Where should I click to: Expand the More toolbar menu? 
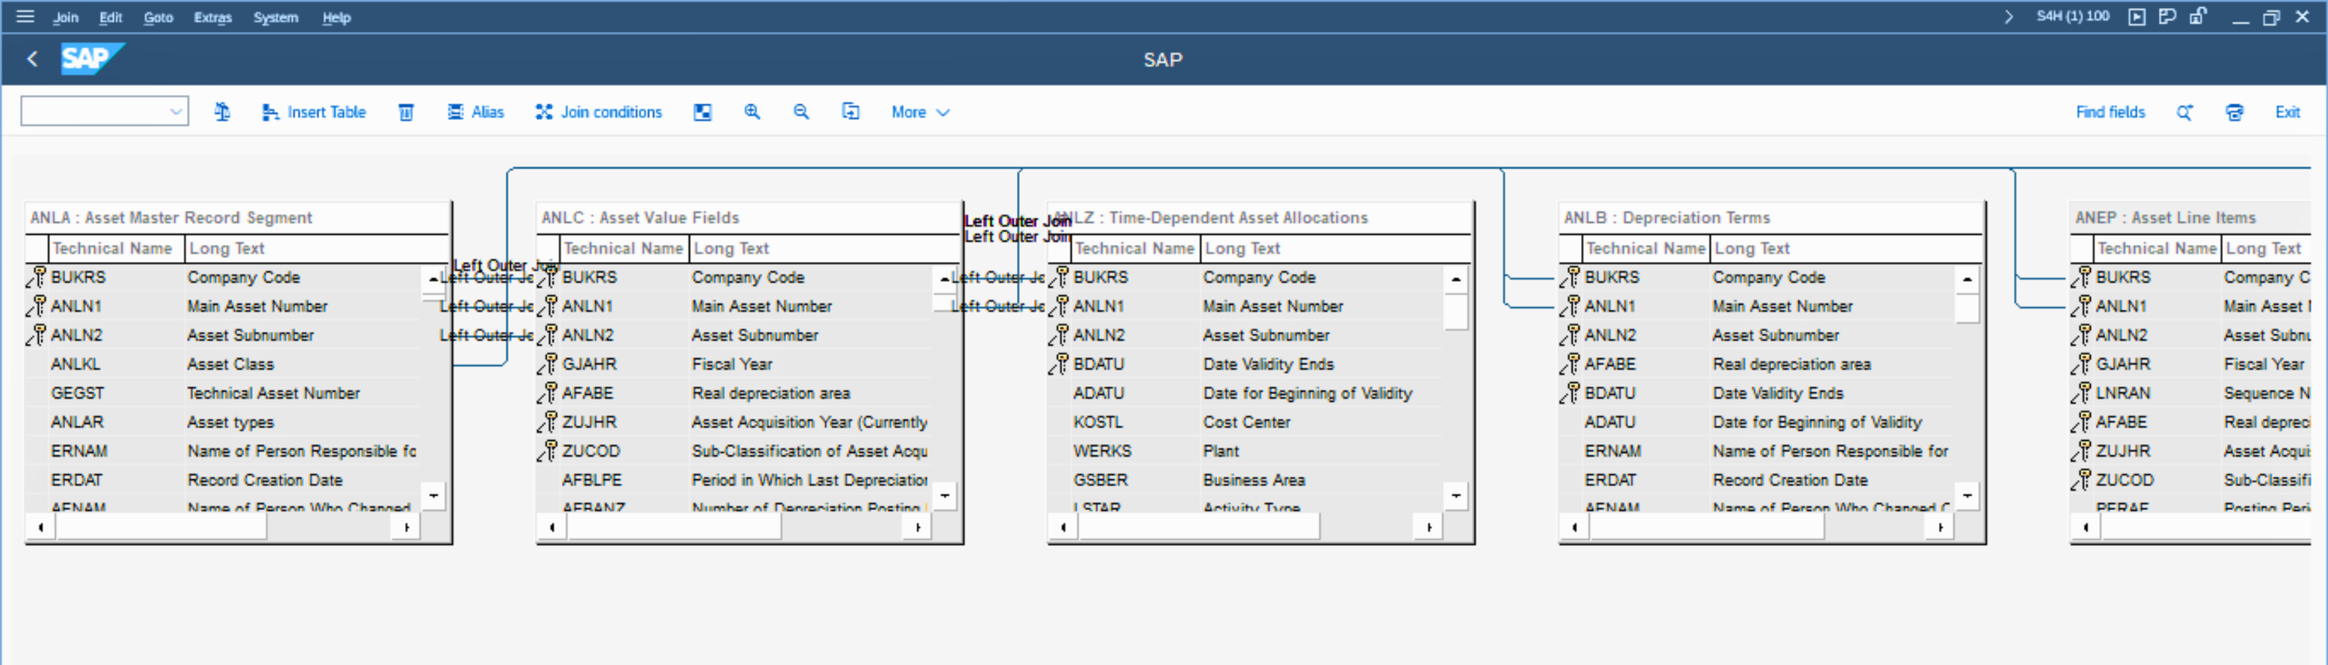click(919, 112)
